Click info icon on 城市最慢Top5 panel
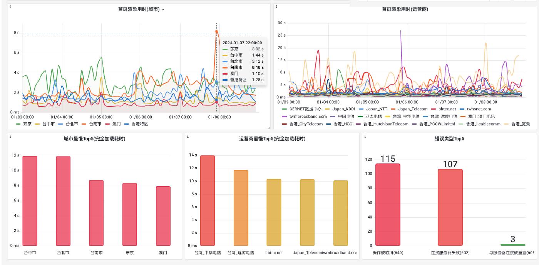Image resolution: width=539 pixels, height=265 pixels. point(10,137)
